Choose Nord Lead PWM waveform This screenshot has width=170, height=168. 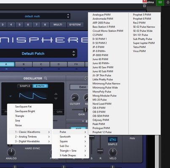(102, 104)
